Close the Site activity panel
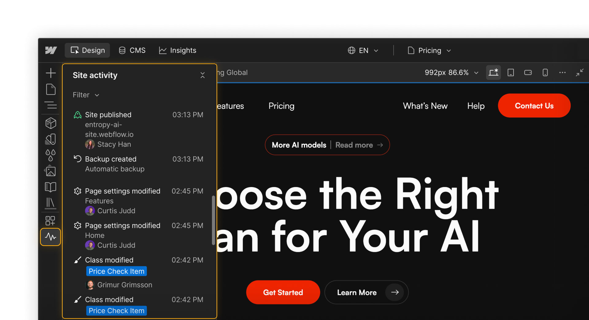This screenshot has height=320, width=589. pyautogui.click(x=202, y=75)
